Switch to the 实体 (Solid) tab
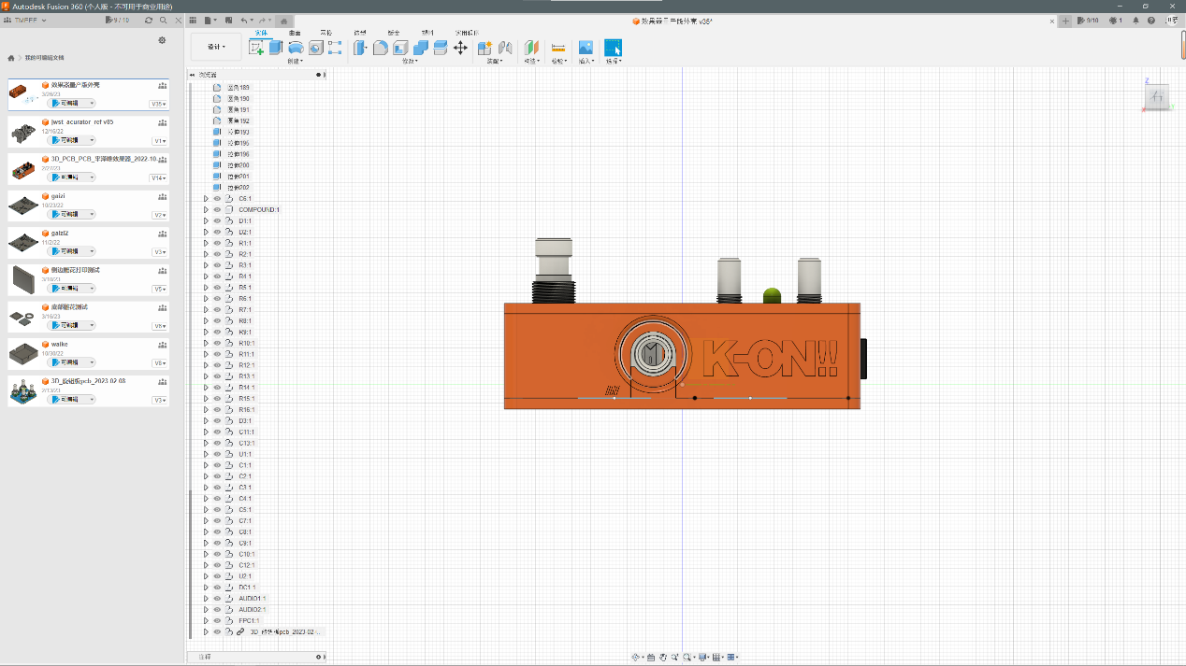1186x666 pixels. (261, 33)
